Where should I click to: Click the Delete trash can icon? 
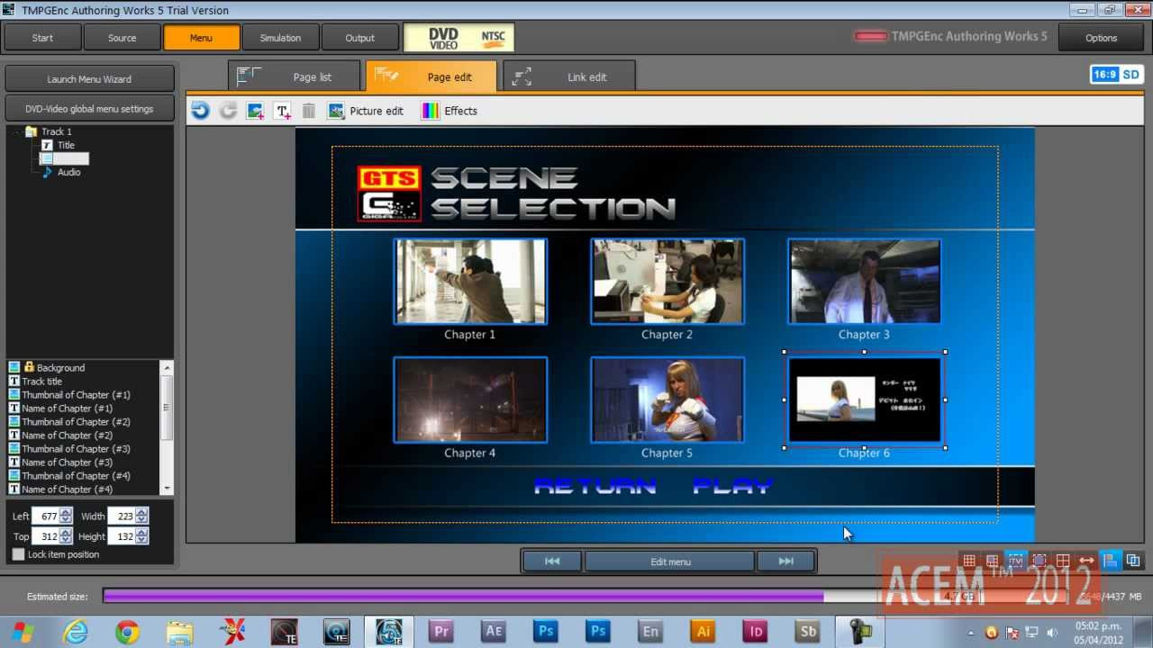pyautogui.click(x=309, y=111)
